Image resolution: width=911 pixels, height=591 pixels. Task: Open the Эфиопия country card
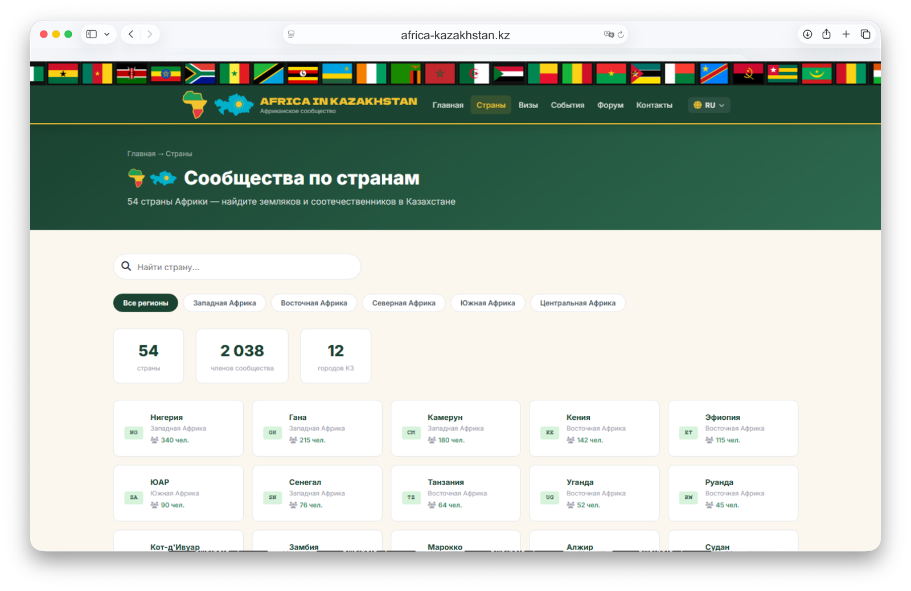click(733, 428)
